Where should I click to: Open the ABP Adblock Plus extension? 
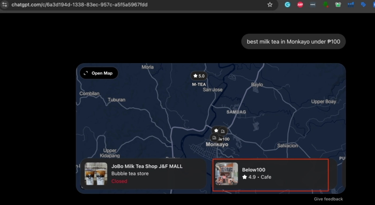(x=300, y=4)
